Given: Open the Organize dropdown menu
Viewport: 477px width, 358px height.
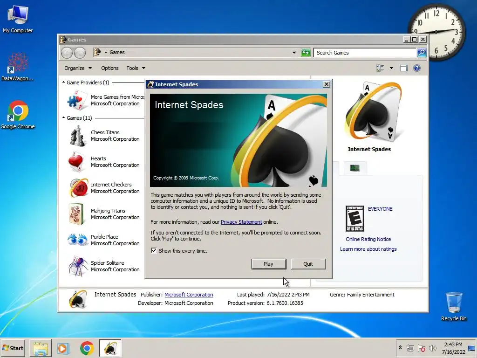Looking at the screenshot, I should pyautogui.click(x=78, y=68).
